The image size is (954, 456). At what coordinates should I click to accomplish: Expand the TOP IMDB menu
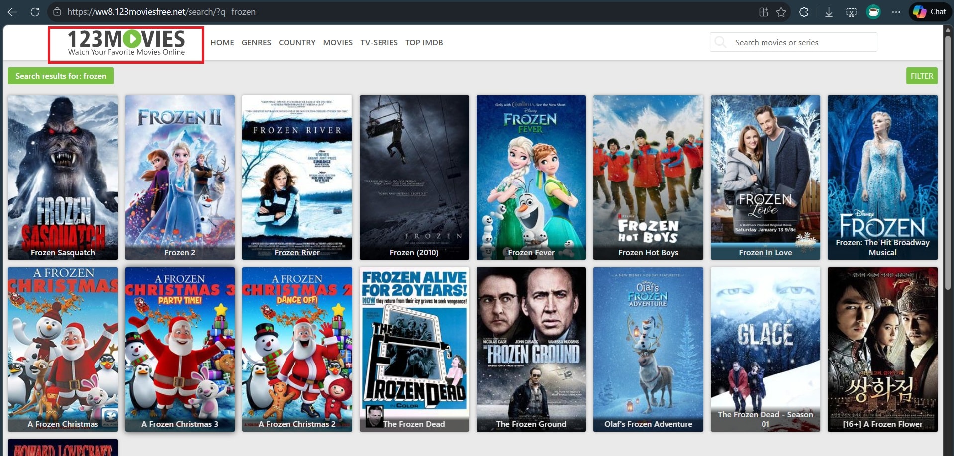[423, 42]
